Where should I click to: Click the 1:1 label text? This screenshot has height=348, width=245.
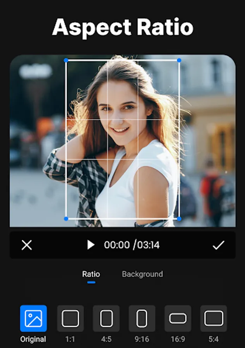point(70,339)
